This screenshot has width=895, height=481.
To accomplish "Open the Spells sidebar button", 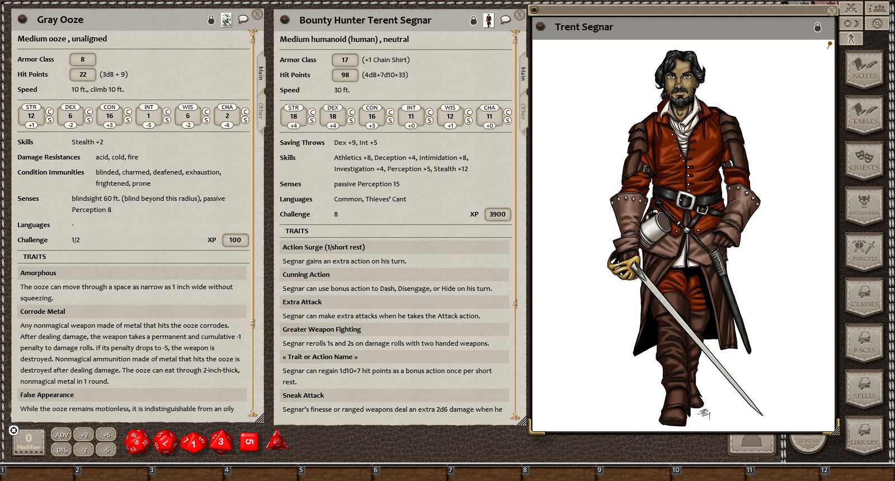I will 864,389.
